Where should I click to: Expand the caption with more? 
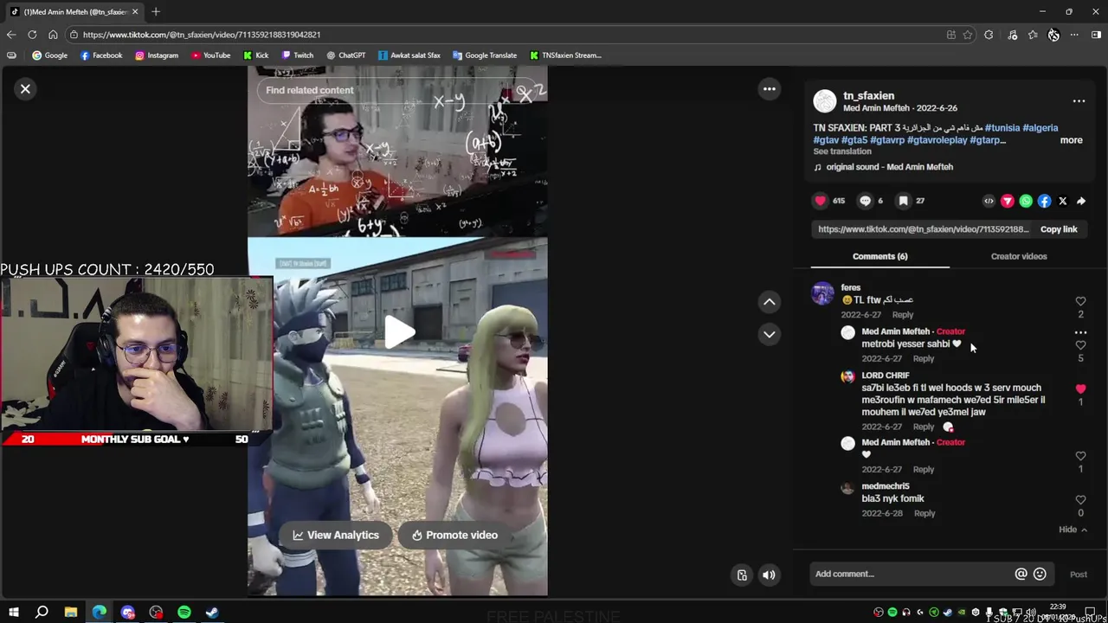pos(1071,140)
